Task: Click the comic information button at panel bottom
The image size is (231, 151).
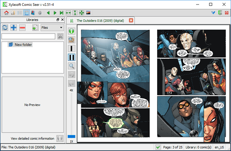Action: pyautogui.click(x=60, y=138)
